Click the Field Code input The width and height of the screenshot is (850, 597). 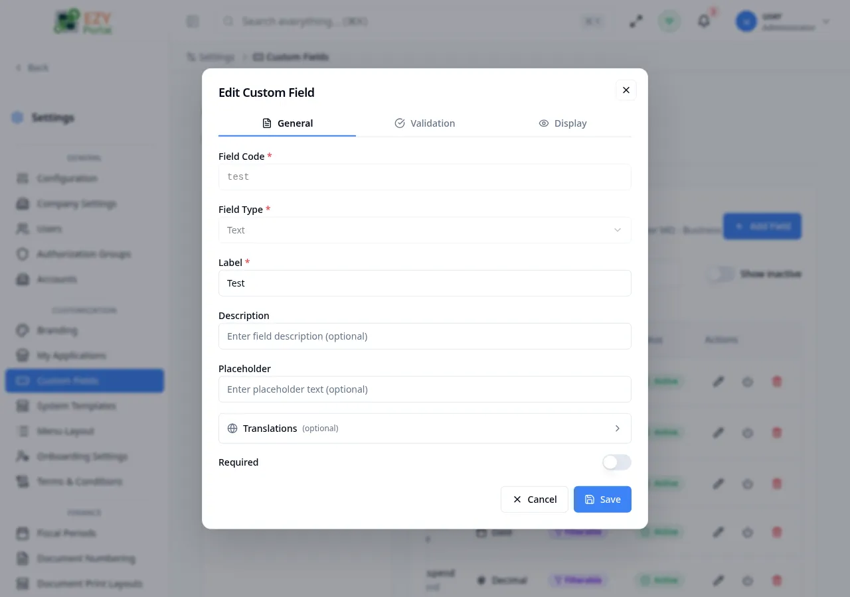[x=424, y=177]
